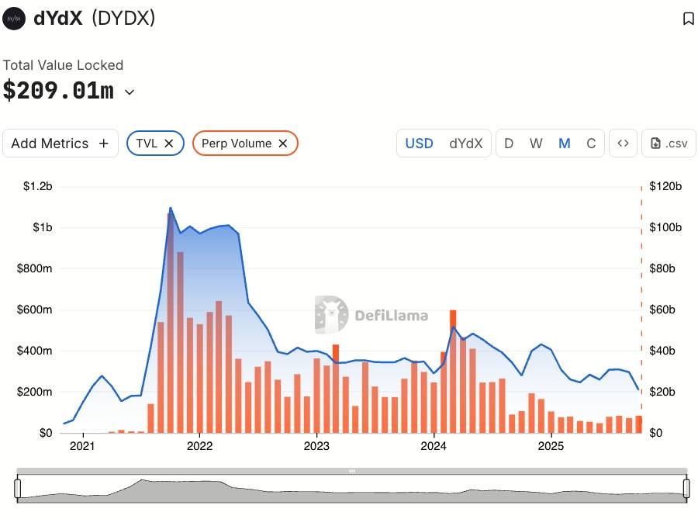This screenshot has width=698, height=519.
Task: Click the dYdX circular logo
Action: 12,19
